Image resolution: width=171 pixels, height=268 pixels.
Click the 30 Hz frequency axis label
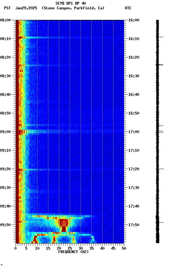pos(81,248)
